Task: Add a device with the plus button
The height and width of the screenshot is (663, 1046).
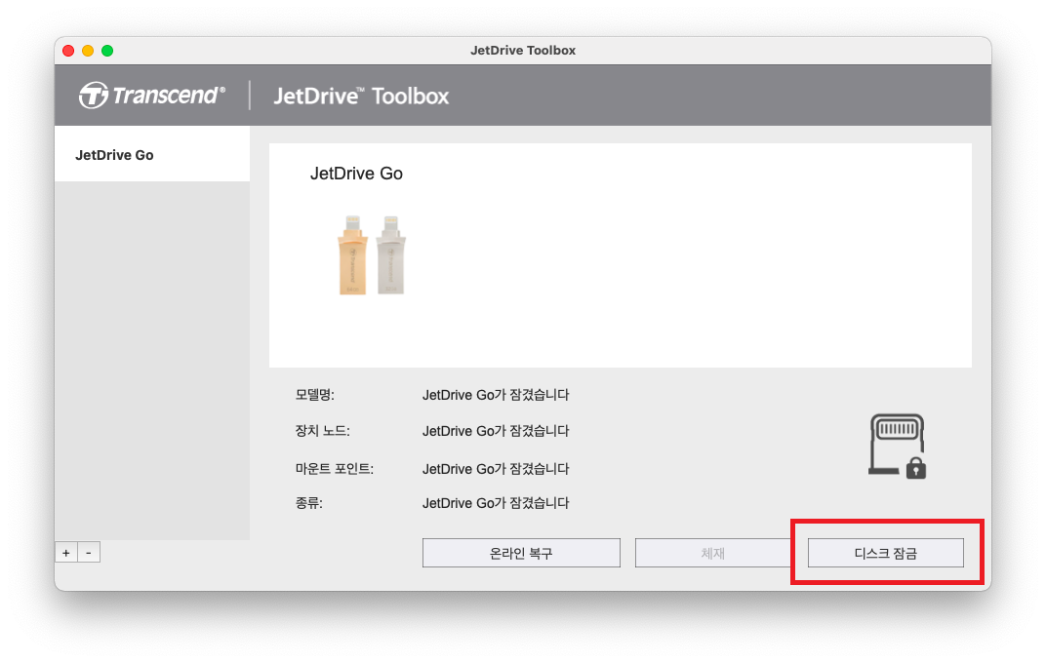Action: pyautogui.click(x=66, y=553)
